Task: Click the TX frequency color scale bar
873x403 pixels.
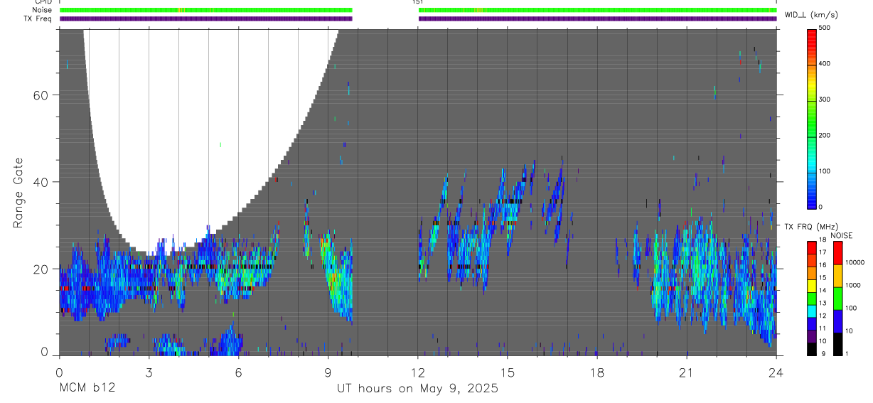Action: [813, 298]
